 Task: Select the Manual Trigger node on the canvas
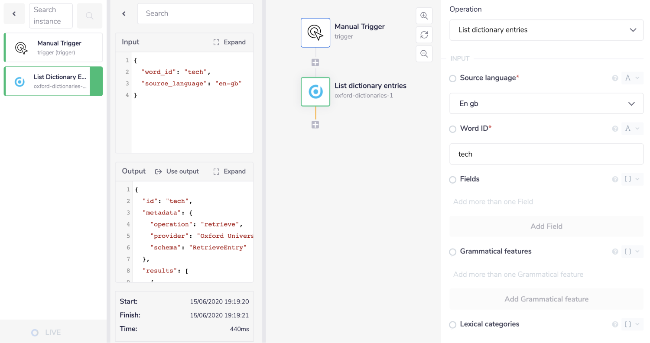[315, 32]
